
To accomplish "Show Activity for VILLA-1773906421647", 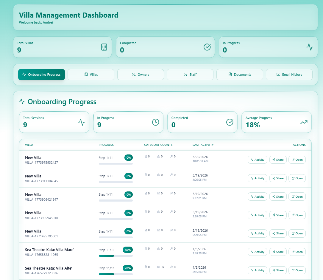I will [258, 197].
